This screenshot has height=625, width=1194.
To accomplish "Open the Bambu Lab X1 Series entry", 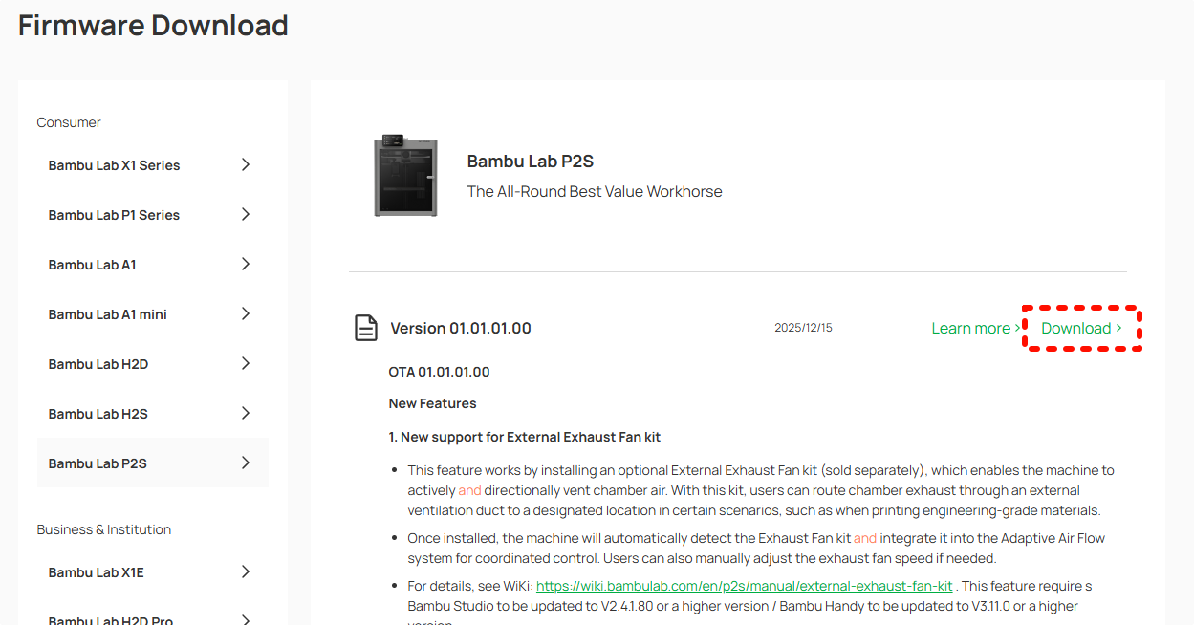I will 153,165.
